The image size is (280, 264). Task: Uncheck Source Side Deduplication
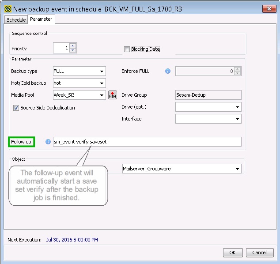tap(16, 108)
